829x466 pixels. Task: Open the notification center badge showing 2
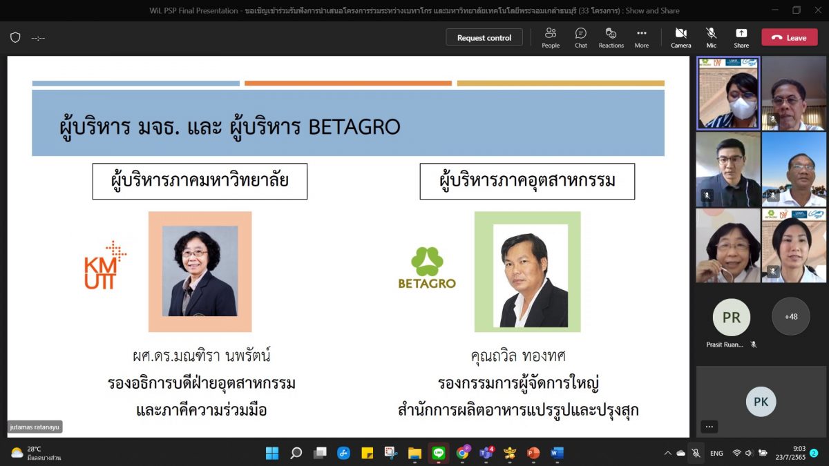814,453
